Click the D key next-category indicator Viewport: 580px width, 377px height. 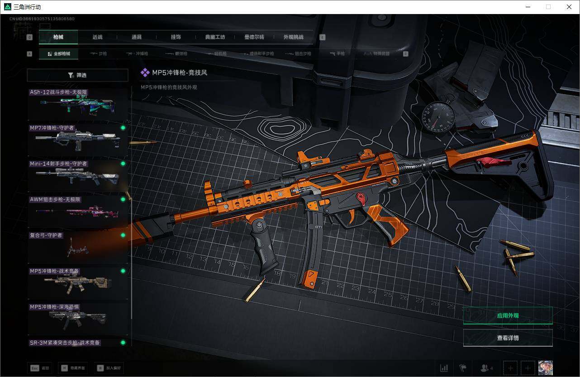(x=406, y=54)
